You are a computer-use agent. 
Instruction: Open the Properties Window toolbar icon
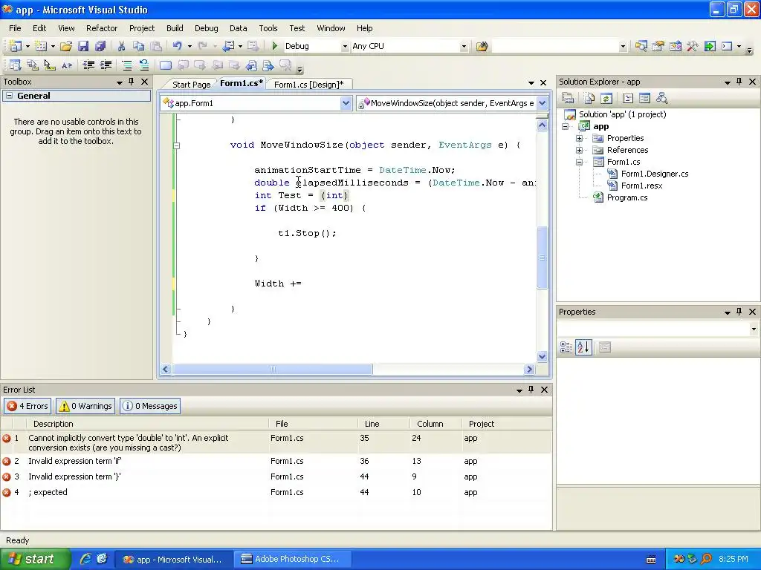pos(658,46)
